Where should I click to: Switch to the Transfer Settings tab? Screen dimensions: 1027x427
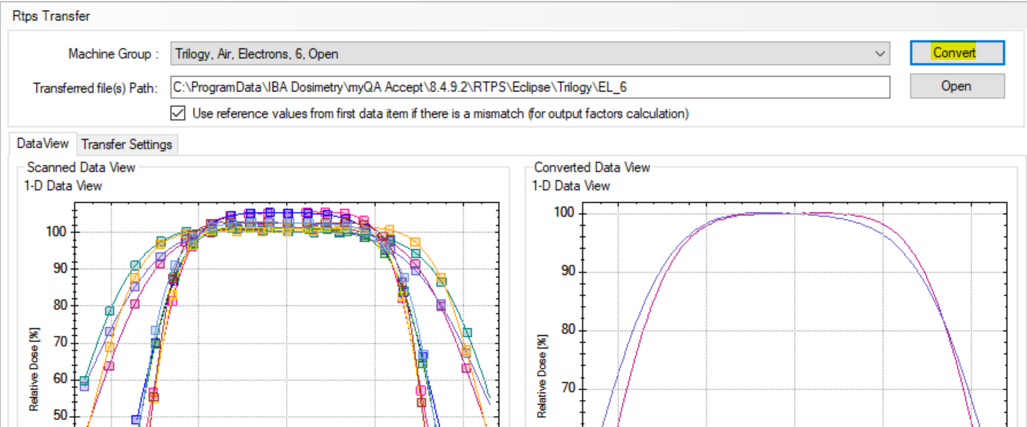tap(127, 144)
